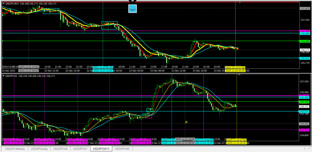The height and width of the screenshot is (152, 312).
Task: Select the USDJPY,H1 chart tab
Action: 81,149
